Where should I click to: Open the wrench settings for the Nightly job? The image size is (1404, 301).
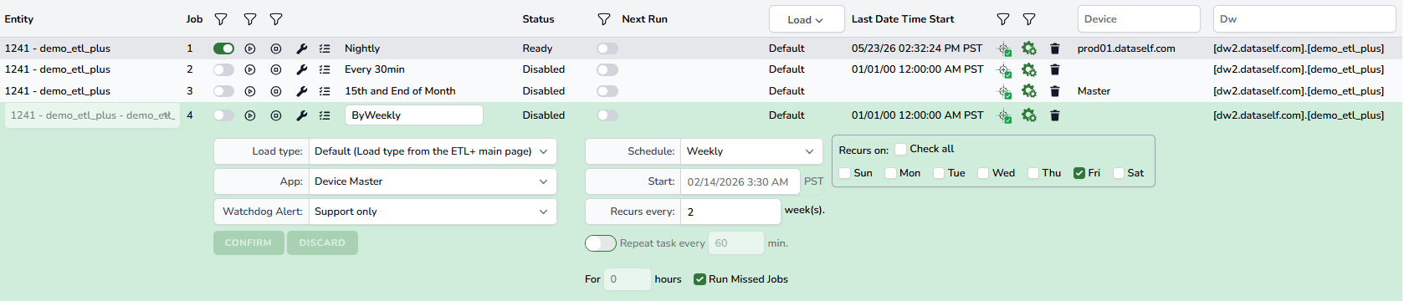302,48
